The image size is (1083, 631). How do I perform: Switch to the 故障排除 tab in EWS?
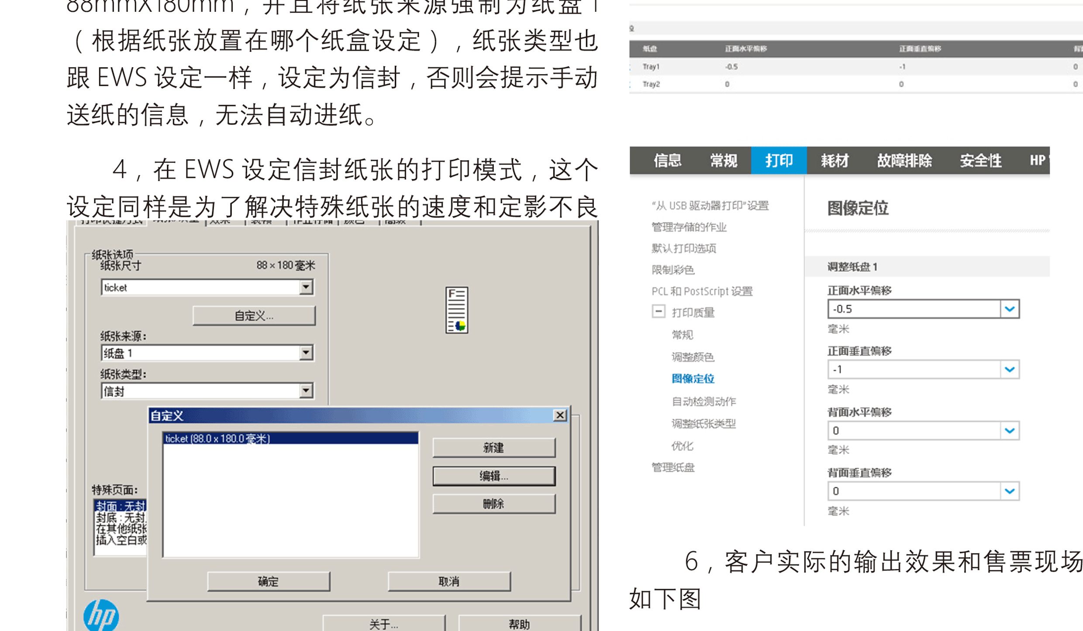tap(904, 161)
